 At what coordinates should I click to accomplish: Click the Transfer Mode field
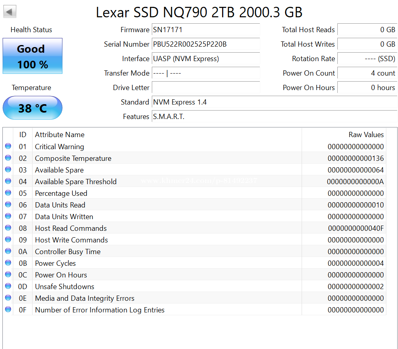[206, 73]
